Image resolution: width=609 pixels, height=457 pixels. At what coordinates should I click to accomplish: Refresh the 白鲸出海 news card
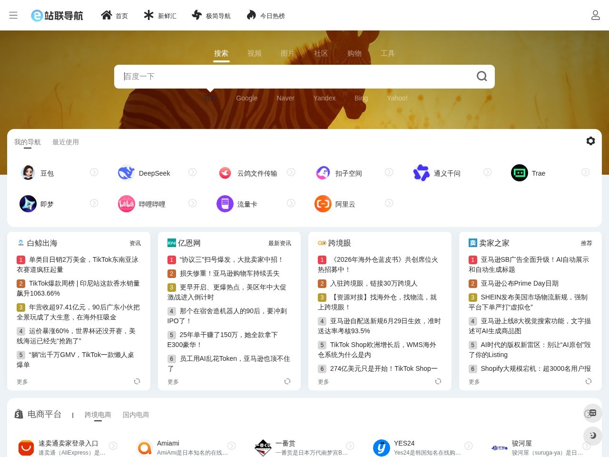click(137, 381)
